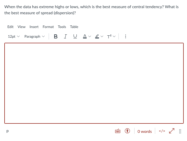
Task: Open the Insert menu
Action: 34,27
